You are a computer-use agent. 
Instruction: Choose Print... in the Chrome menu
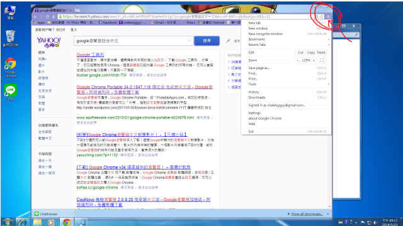pyautogui.click(x=286, y=78)
